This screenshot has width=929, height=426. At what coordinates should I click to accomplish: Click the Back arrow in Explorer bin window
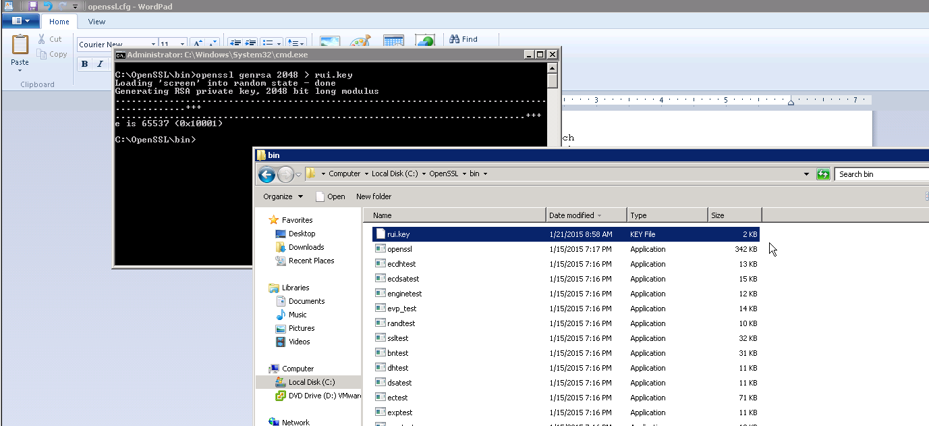pos(266,175)
